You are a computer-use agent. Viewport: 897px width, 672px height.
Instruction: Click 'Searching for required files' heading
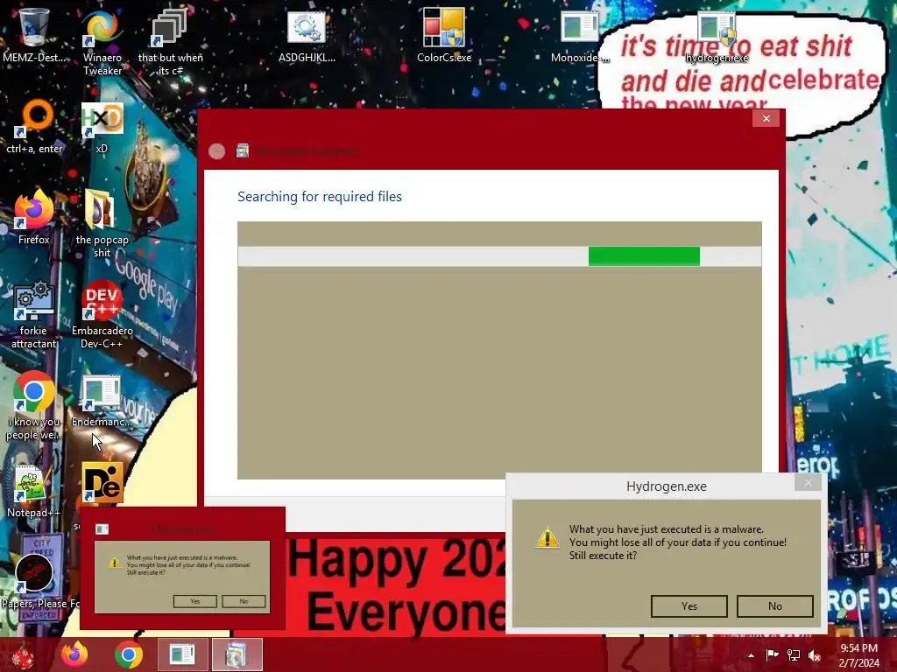tap(319, 197)
